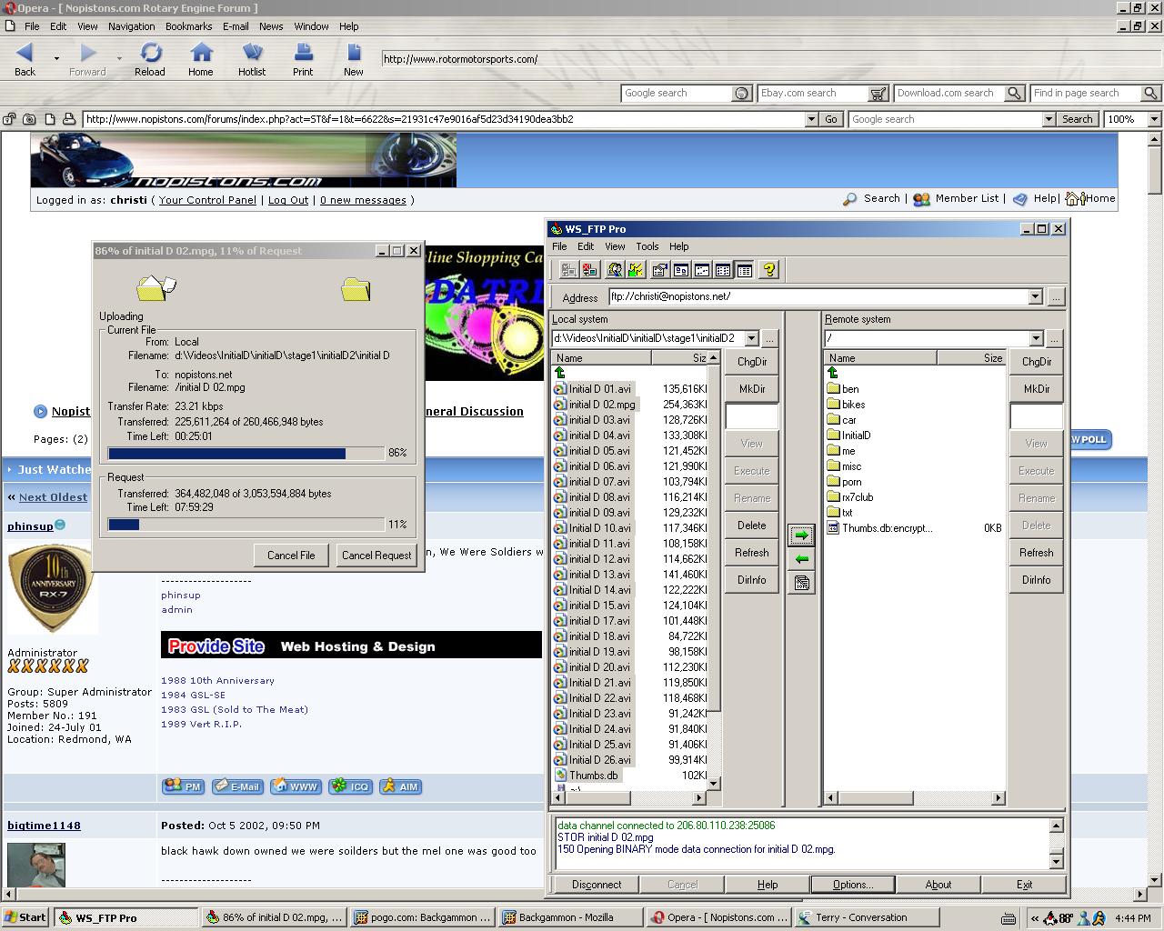The height and width of the screenshot is (931, 1164).
Task: Click the current file upload progress bar
Action: 246,453
